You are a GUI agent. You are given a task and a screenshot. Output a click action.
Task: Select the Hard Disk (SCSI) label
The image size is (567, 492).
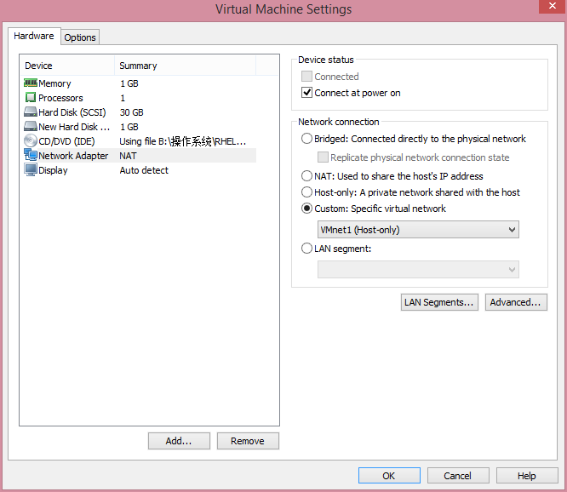(72, 112)
